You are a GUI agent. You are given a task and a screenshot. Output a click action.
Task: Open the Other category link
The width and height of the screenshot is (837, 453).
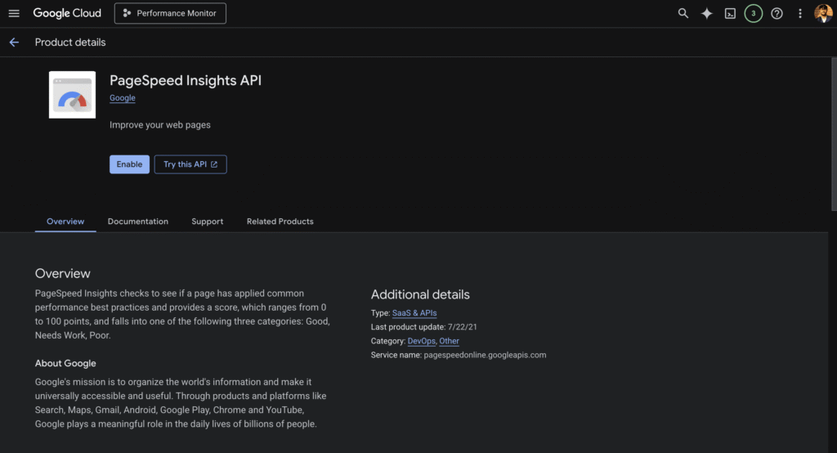coord(449,341)
